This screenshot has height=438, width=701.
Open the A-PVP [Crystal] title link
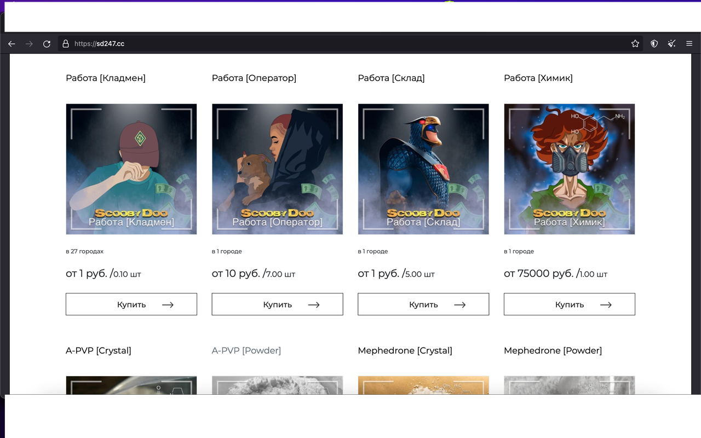coord(99,350)
